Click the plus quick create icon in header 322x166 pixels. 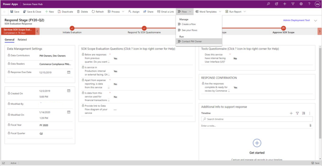pos(285,4)
